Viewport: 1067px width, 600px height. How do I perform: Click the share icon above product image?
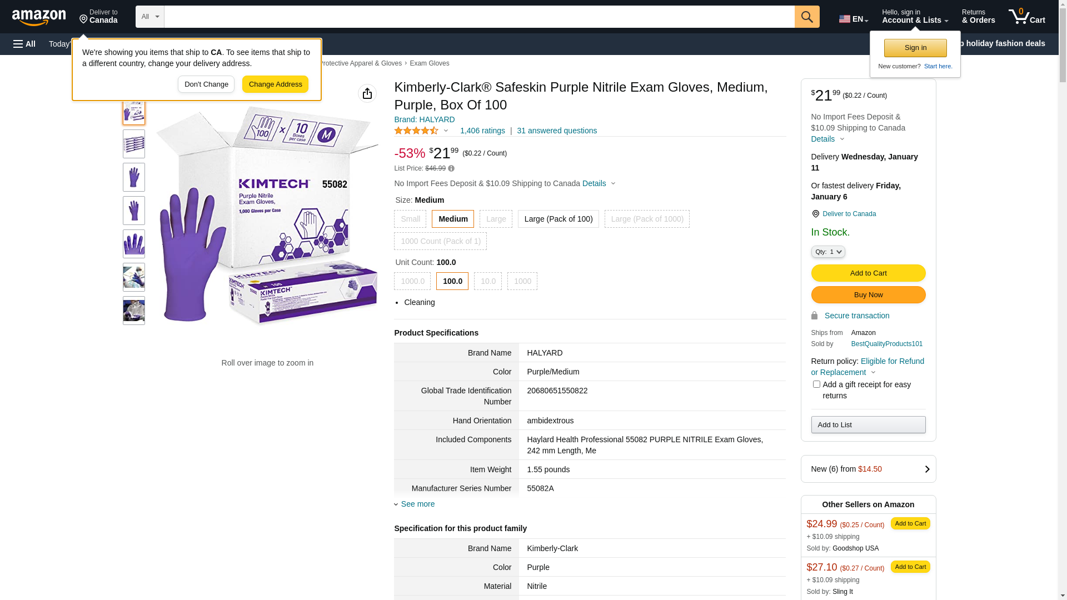click(x=367, y=93)
